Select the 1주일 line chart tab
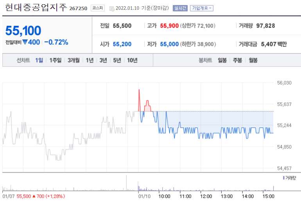This screenshot has width=301, height=204. click(56, 60)
